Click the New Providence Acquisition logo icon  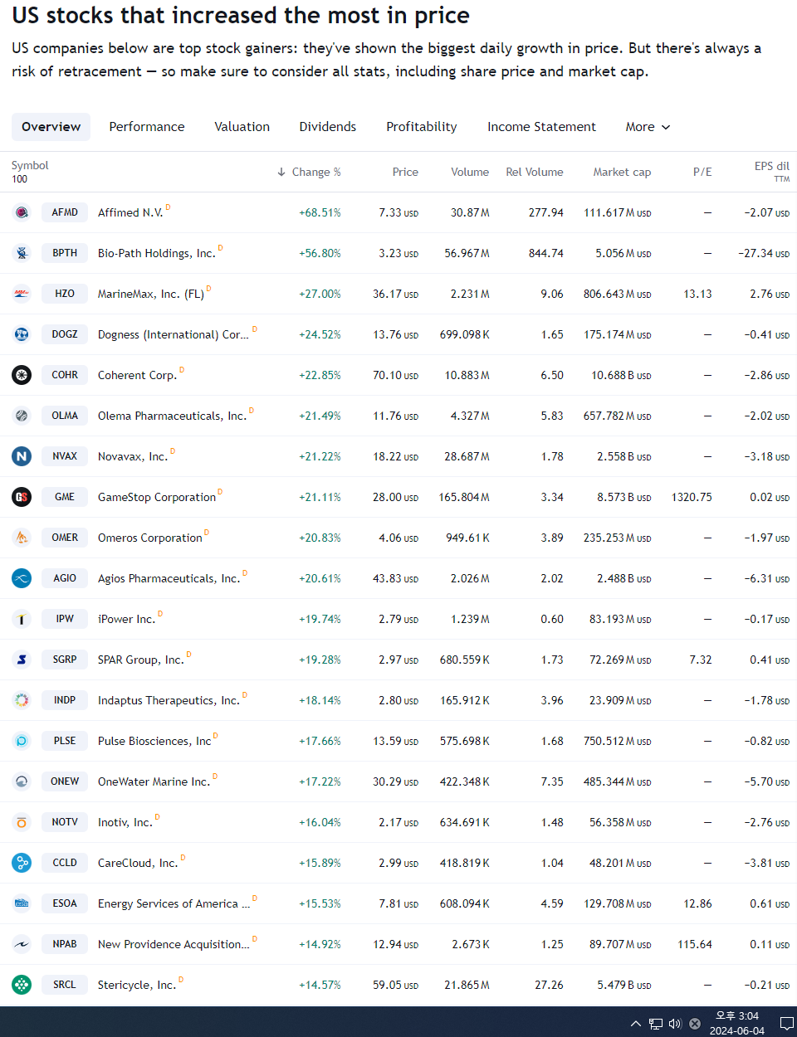[22, 944]
